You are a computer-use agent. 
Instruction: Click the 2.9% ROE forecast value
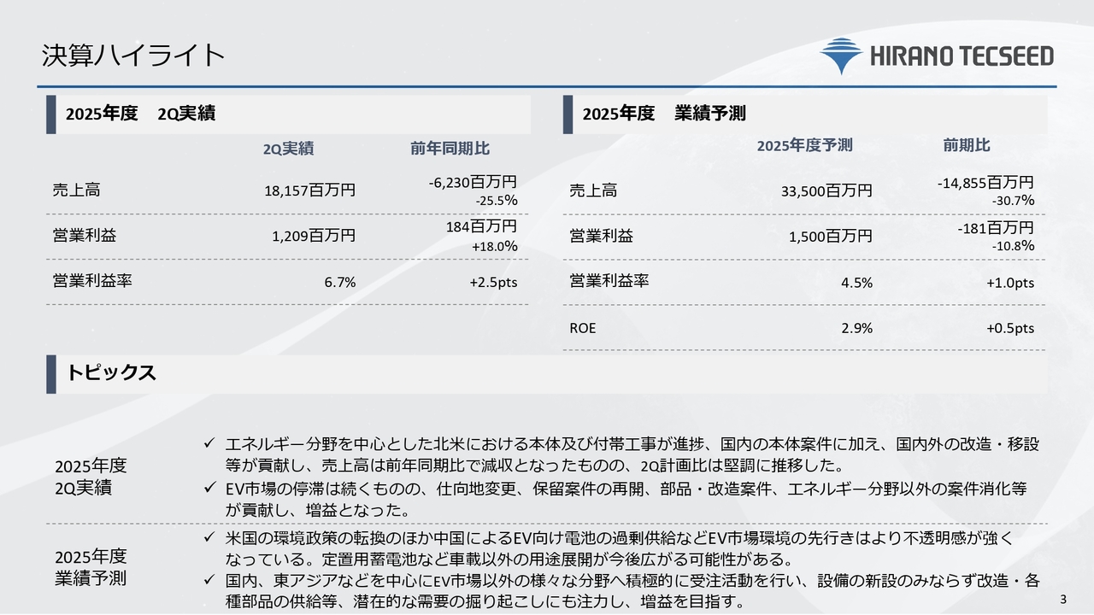pos(856,328)
